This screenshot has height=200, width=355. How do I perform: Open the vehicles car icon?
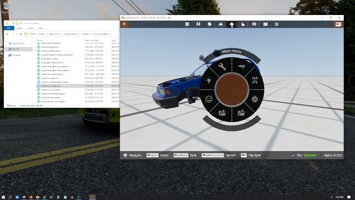tap(221, 24)
